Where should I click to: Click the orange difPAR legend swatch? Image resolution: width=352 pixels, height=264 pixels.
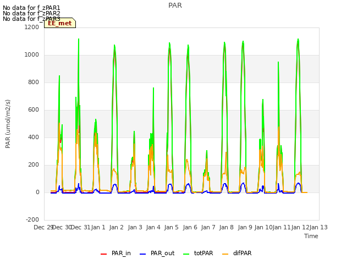225,254
